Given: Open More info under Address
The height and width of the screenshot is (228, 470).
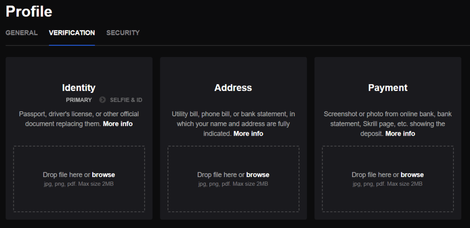Looking at the screenshot, I should tap(248, 133).
